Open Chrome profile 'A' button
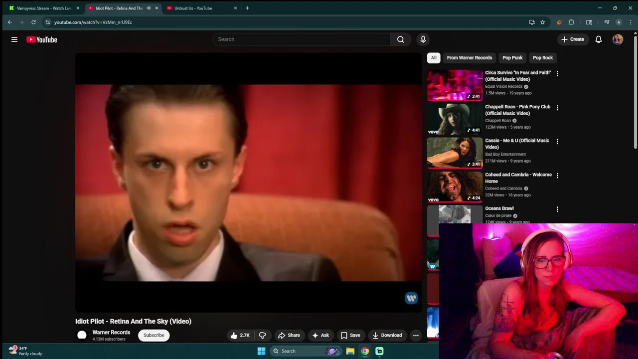This screenshot has height=359, width=638. [619, 22]
